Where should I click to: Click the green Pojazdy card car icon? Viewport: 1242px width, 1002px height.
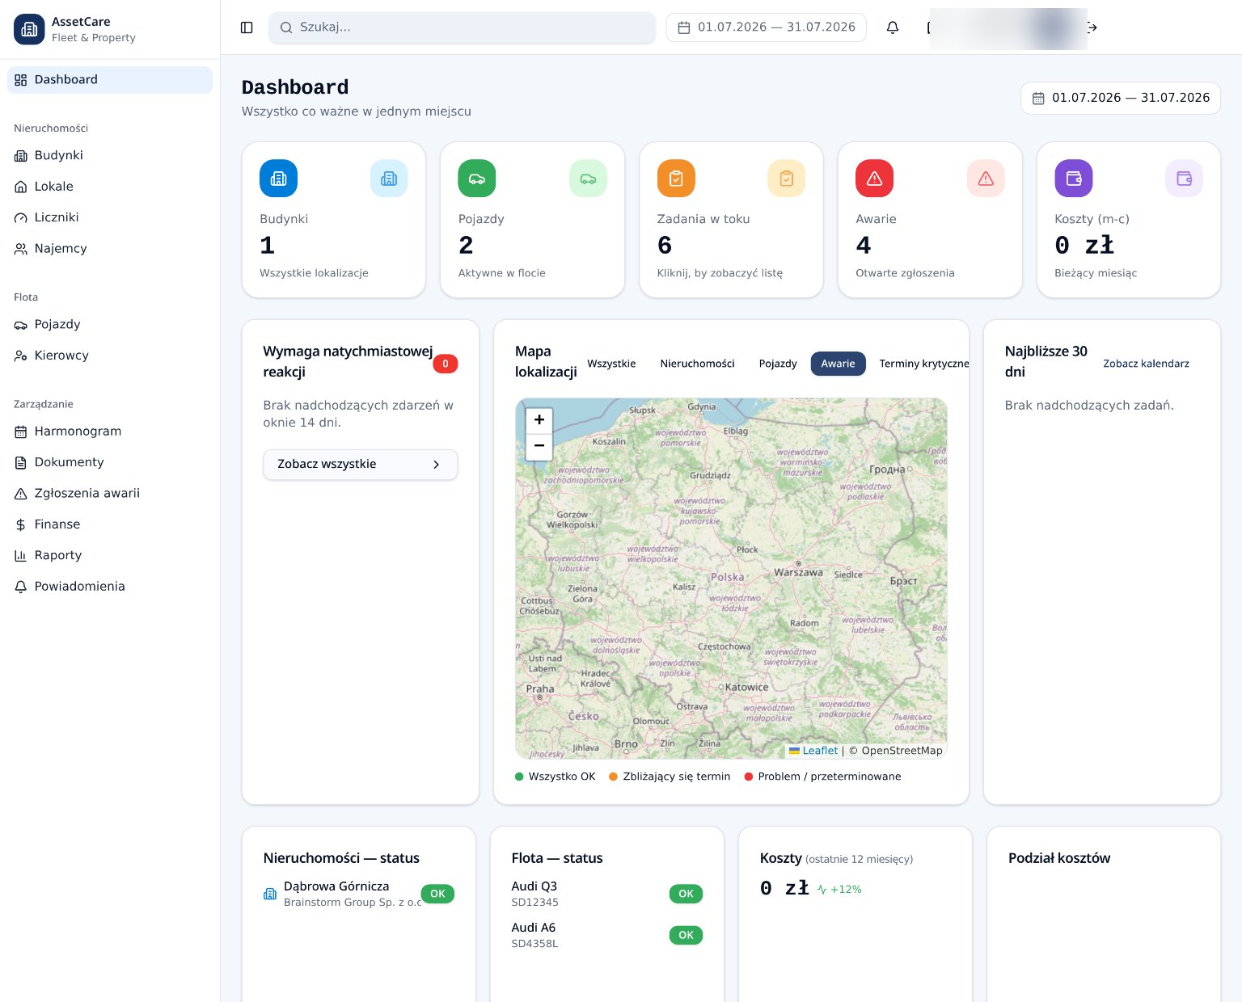pos(477,178)
